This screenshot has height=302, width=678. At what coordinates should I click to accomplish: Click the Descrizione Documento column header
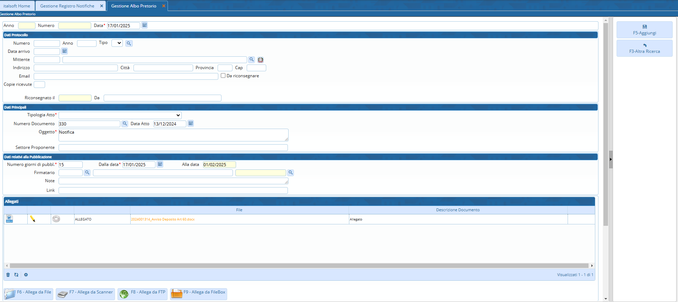[458, 210]
